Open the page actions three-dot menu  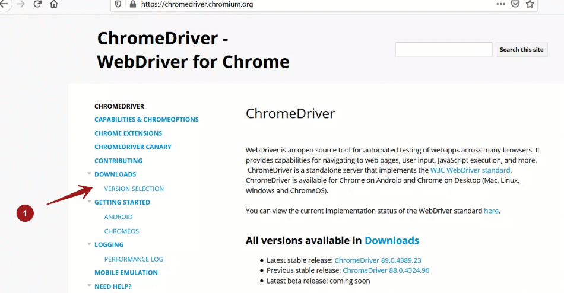500,4
